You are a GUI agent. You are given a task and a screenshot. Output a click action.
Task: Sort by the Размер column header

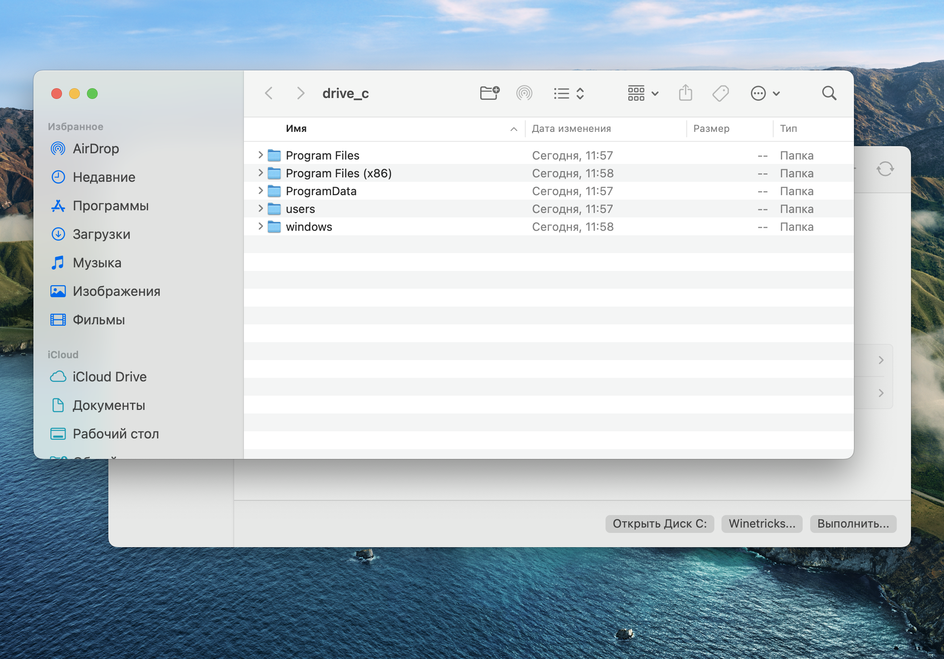point(711,129)
